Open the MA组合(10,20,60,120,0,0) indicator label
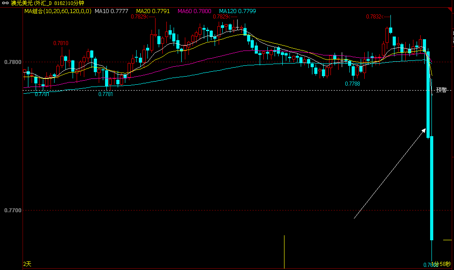This screenshot has height=270, width=454. (x=58, y=11)
